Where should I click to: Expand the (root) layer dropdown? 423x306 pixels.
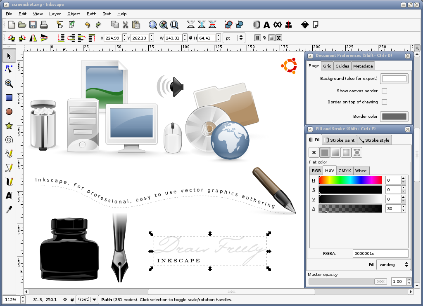tap(88, 299)
